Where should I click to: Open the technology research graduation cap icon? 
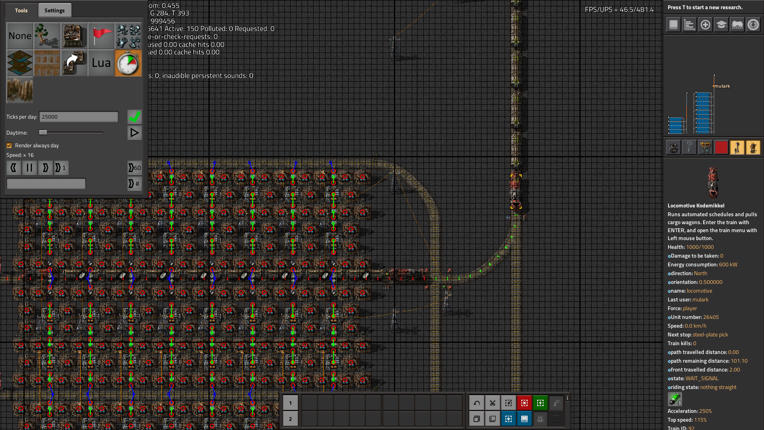721,25
